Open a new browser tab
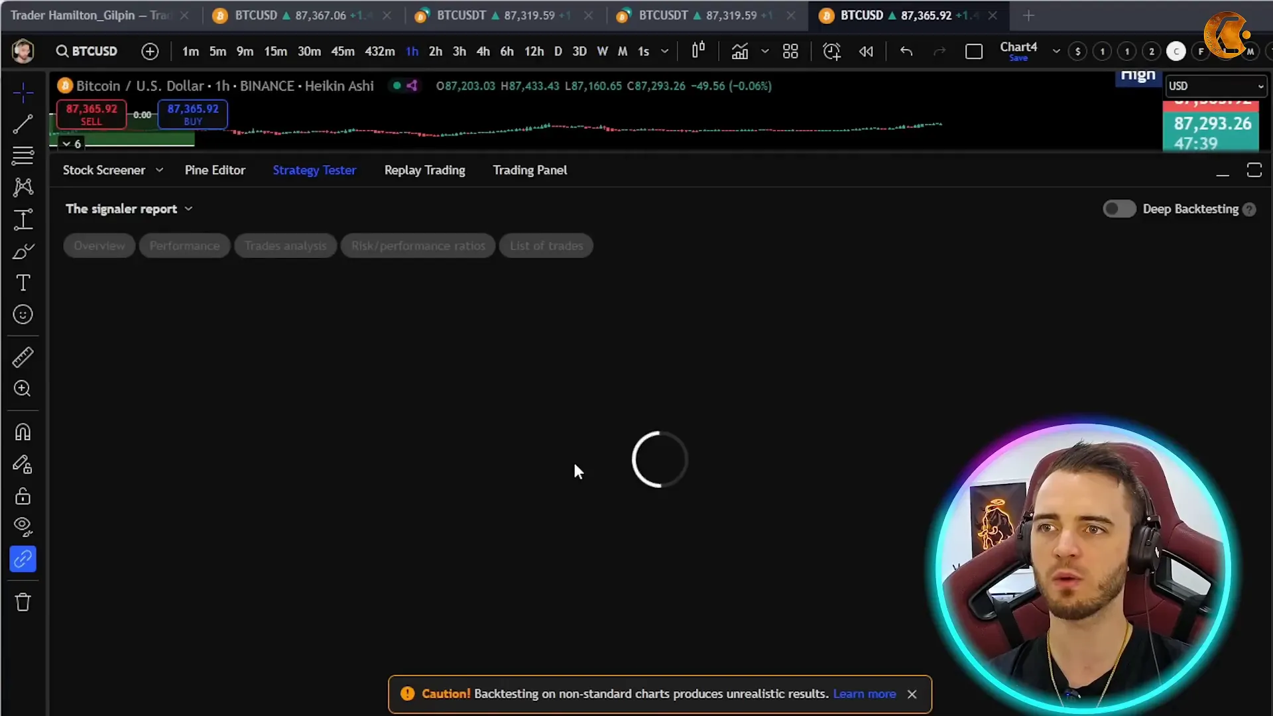The image size is (1273, 716). point(1028,15)
